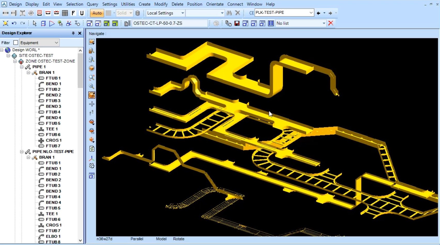The image size is (440, 245).
Task: Collapse the ZONE OSTEC-TEST-ZONE node
Action: click(x=15, y=61)
